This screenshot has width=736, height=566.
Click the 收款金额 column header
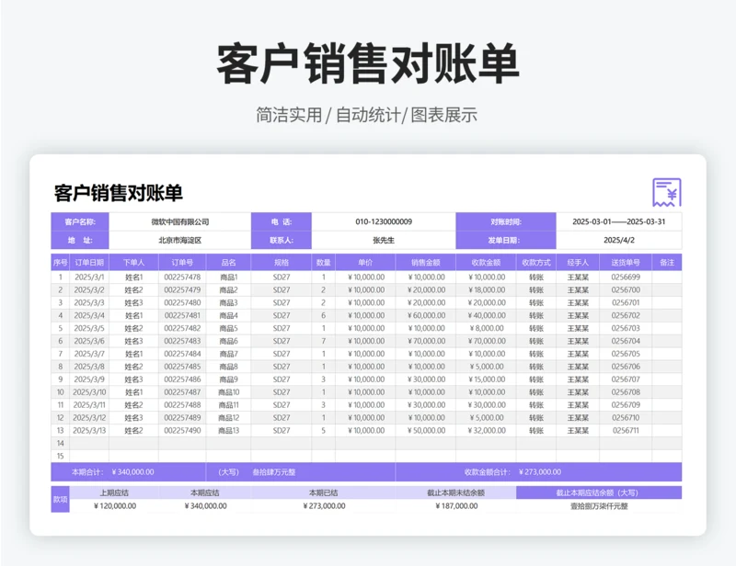tap(486, 263)
